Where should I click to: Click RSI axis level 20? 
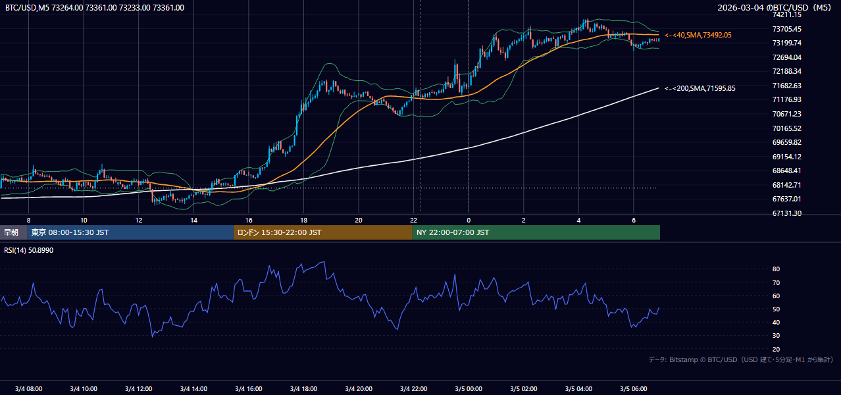[777, 349]
